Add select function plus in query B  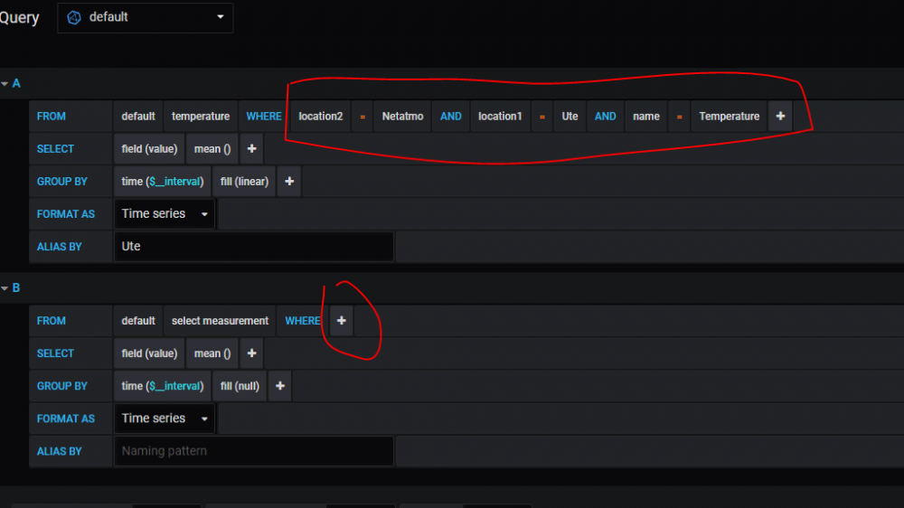[251, 353]
